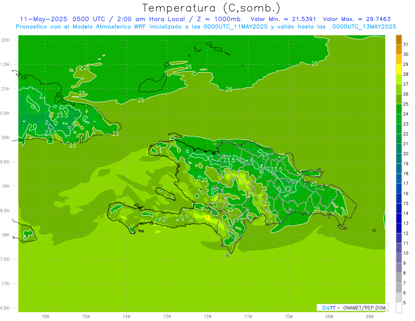This screenshot has width=415, height=321.
Task: Click the '19N' latitude axis label
Action: click(5, 186)
